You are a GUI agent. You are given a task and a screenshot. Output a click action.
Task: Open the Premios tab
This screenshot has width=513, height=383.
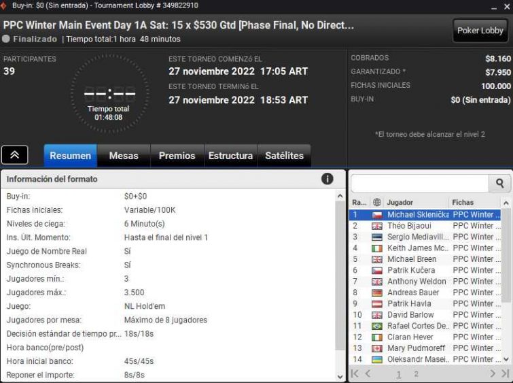click(x=177, y=156)
